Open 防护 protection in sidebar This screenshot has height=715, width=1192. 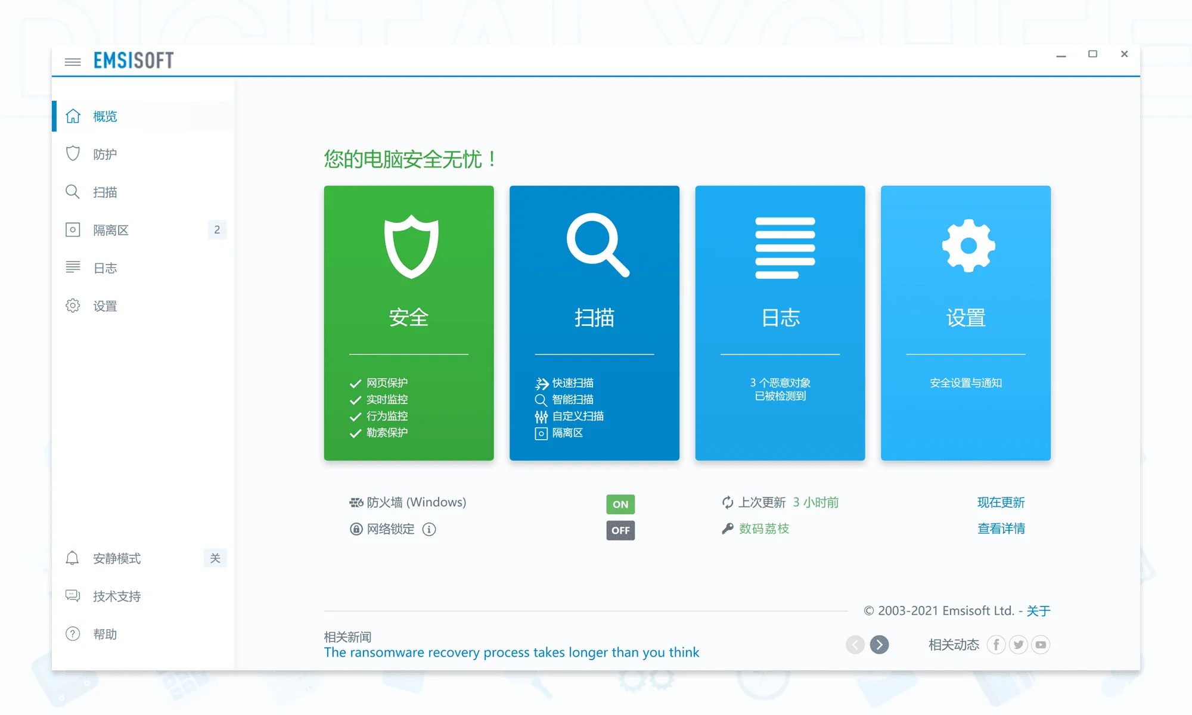point(143,154)
